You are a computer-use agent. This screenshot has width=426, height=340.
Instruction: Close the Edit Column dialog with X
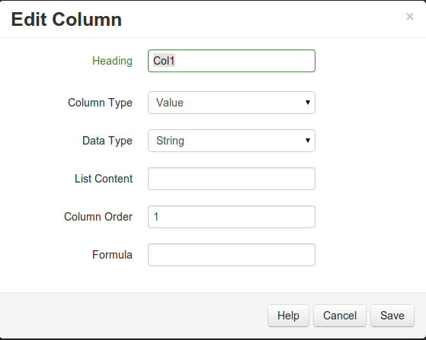410,17
